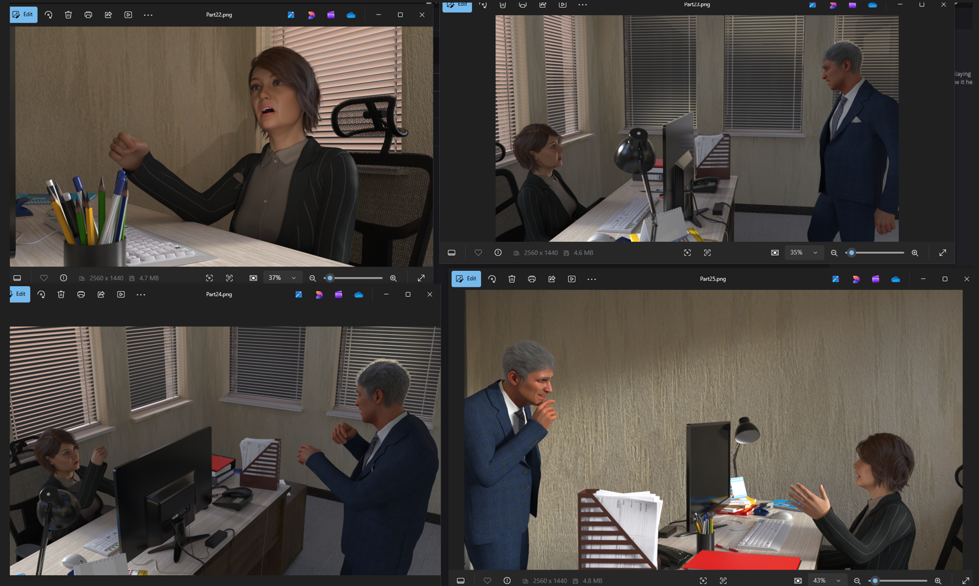Fit Part22.png image to the window

[253, 278]
